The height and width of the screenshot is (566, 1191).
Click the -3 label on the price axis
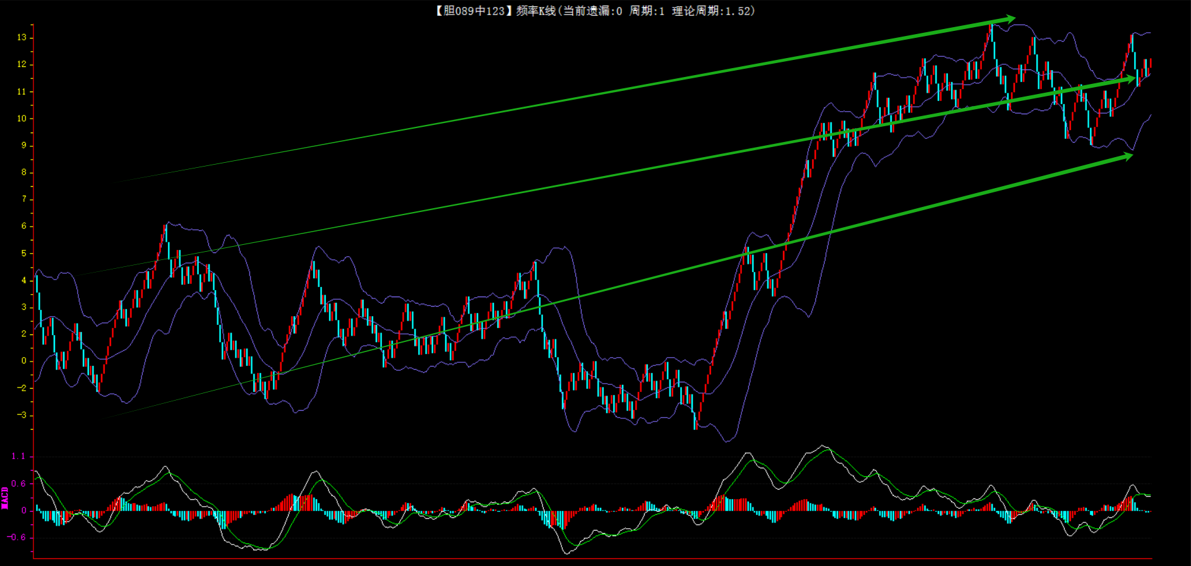(x=22, y=415)
